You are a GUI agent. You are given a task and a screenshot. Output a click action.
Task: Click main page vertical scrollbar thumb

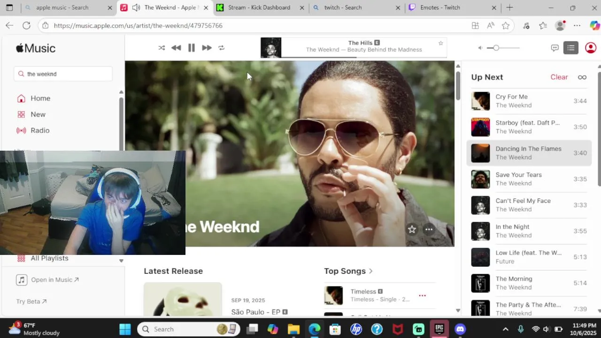pyautogui.click(x=458, y=85)
